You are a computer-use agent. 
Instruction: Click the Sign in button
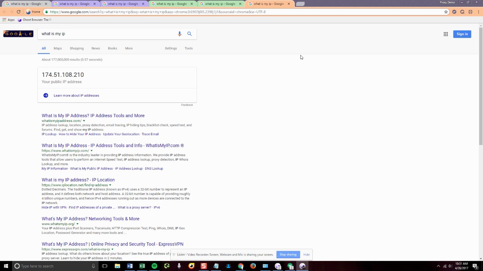point(462,34)
